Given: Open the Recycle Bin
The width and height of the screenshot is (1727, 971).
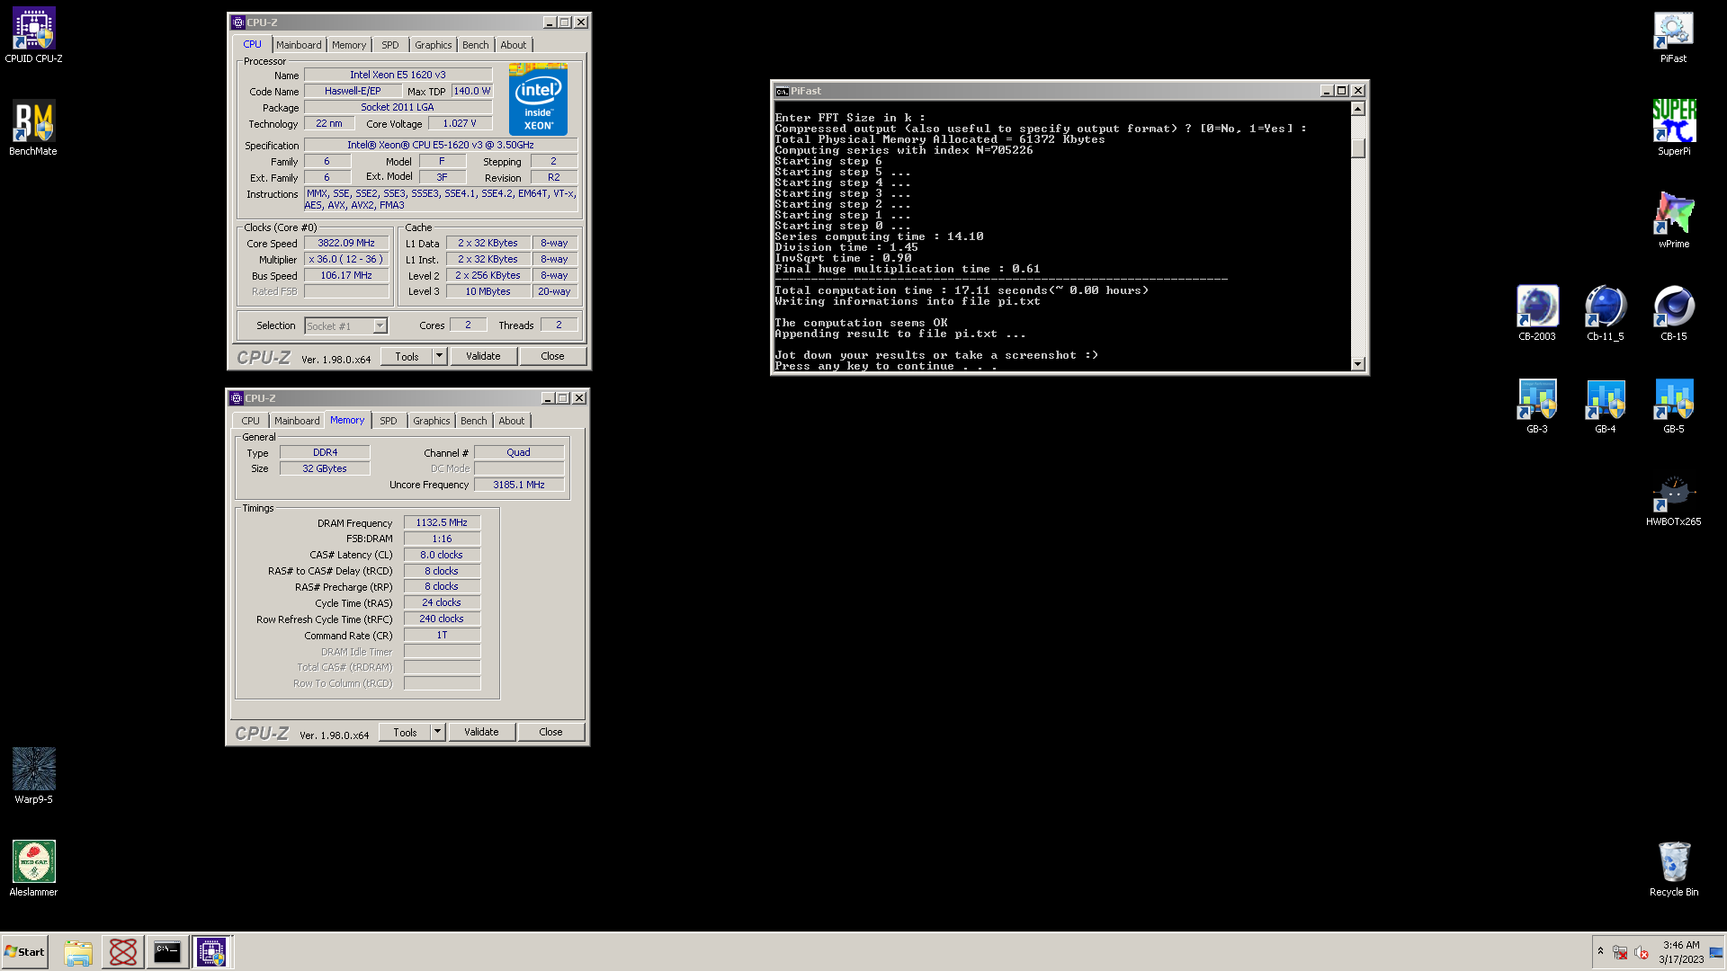Looking at the screenshot, I should [1673, 869].
